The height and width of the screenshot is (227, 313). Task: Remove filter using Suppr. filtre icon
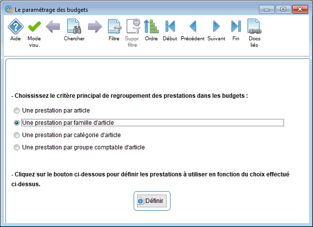pyautogui.click(x=133, y=26)
